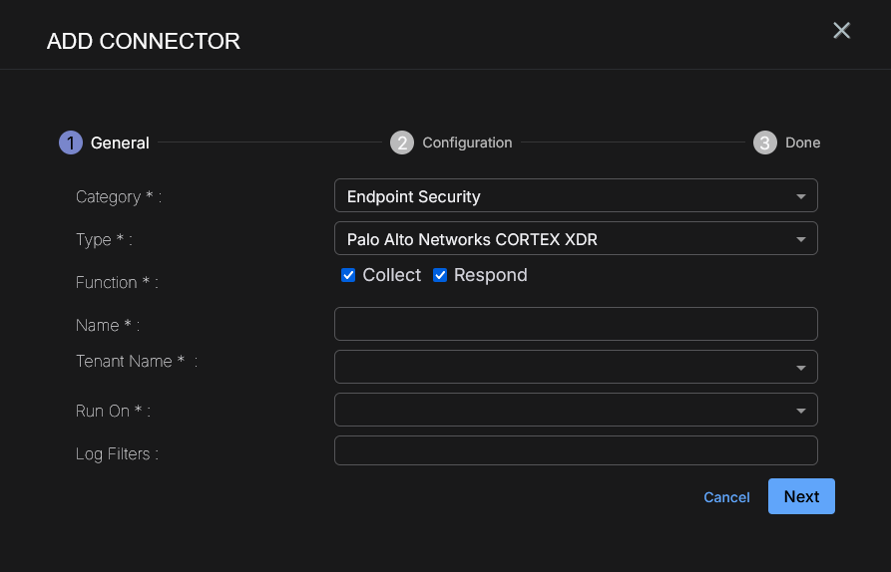Viewport: 891px width, 572px height.
Task: Select the Done step label
Action: pos(802,143)
